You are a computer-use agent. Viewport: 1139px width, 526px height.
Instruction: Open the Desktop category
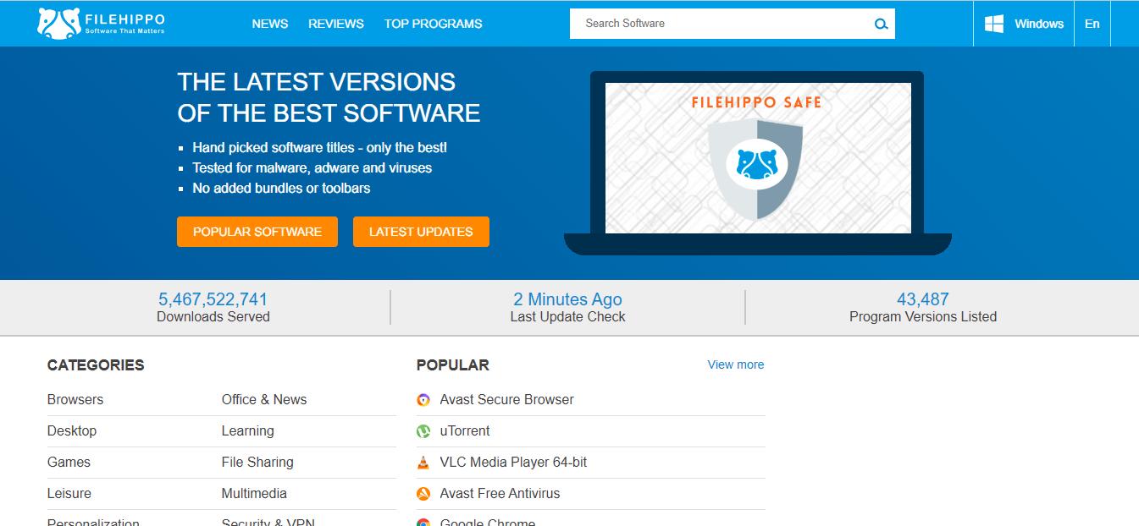72,431
